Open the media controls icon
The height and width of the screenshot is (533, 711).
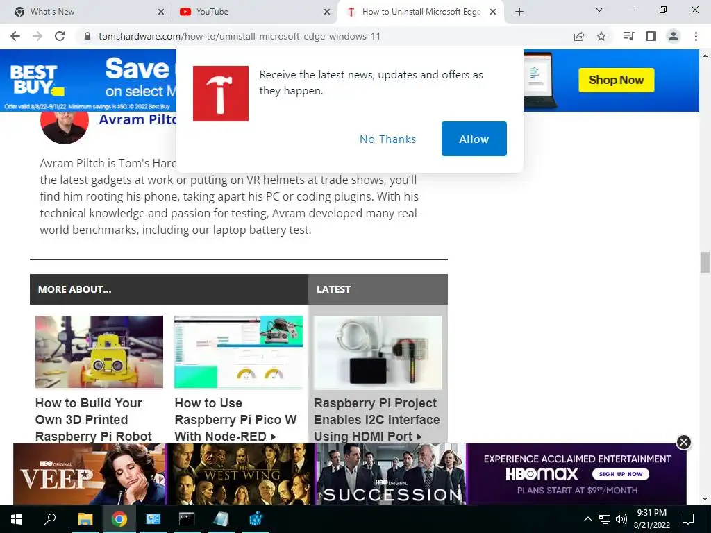coord(628,36)
